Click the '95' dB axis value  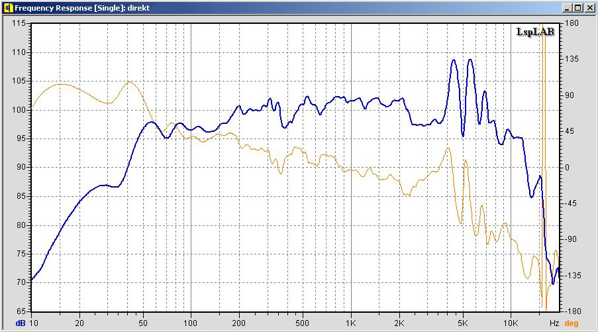tap(21, 138)
